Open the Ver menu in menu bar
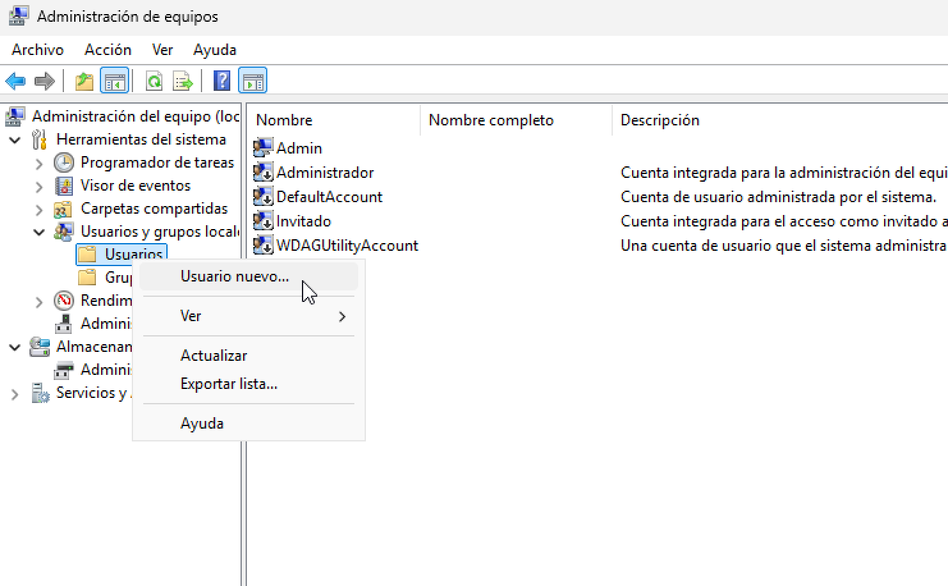The height and width of the screenshot is (586, 948). coord(162,50)
